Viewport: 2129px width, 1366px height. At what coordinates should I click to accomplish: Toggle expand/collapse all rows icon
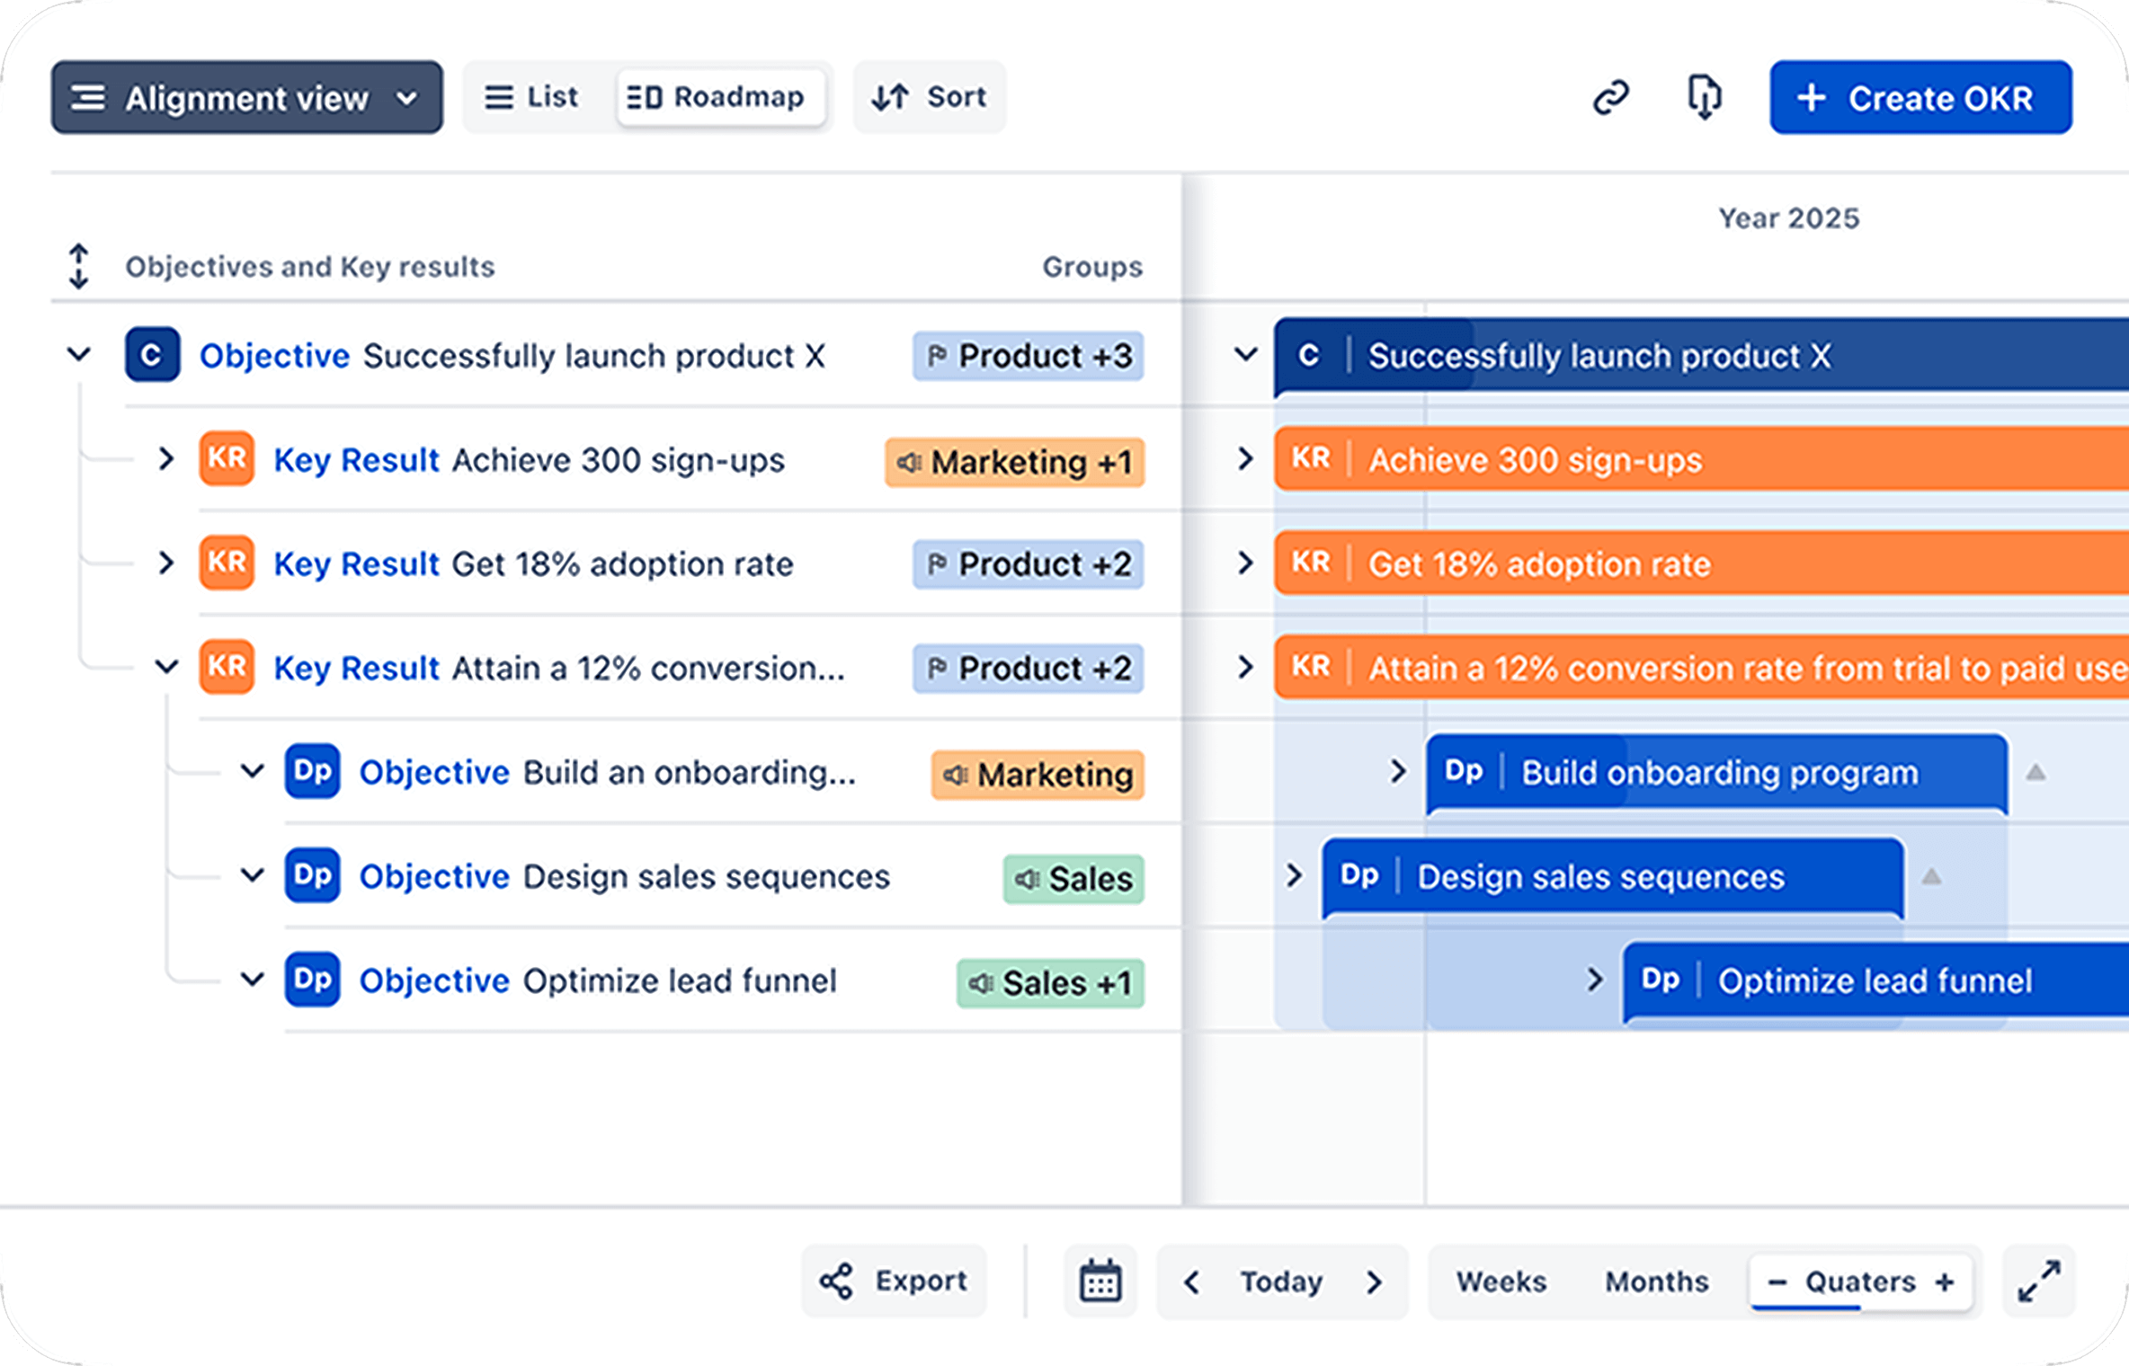[x=79, y=266]
